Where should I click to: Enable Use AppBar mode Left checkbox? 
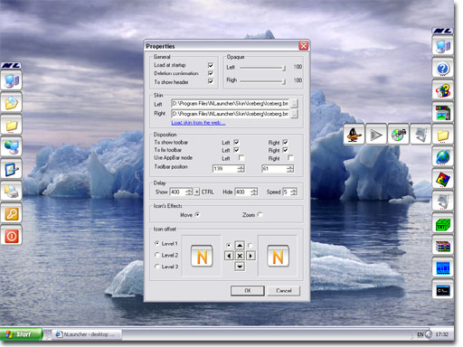coord(241,157)
